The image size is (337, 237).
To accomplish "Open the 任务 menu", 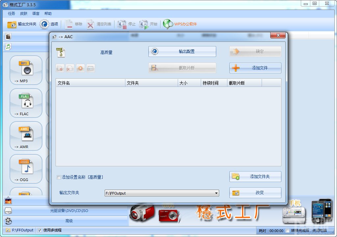I will coord(12,13).
